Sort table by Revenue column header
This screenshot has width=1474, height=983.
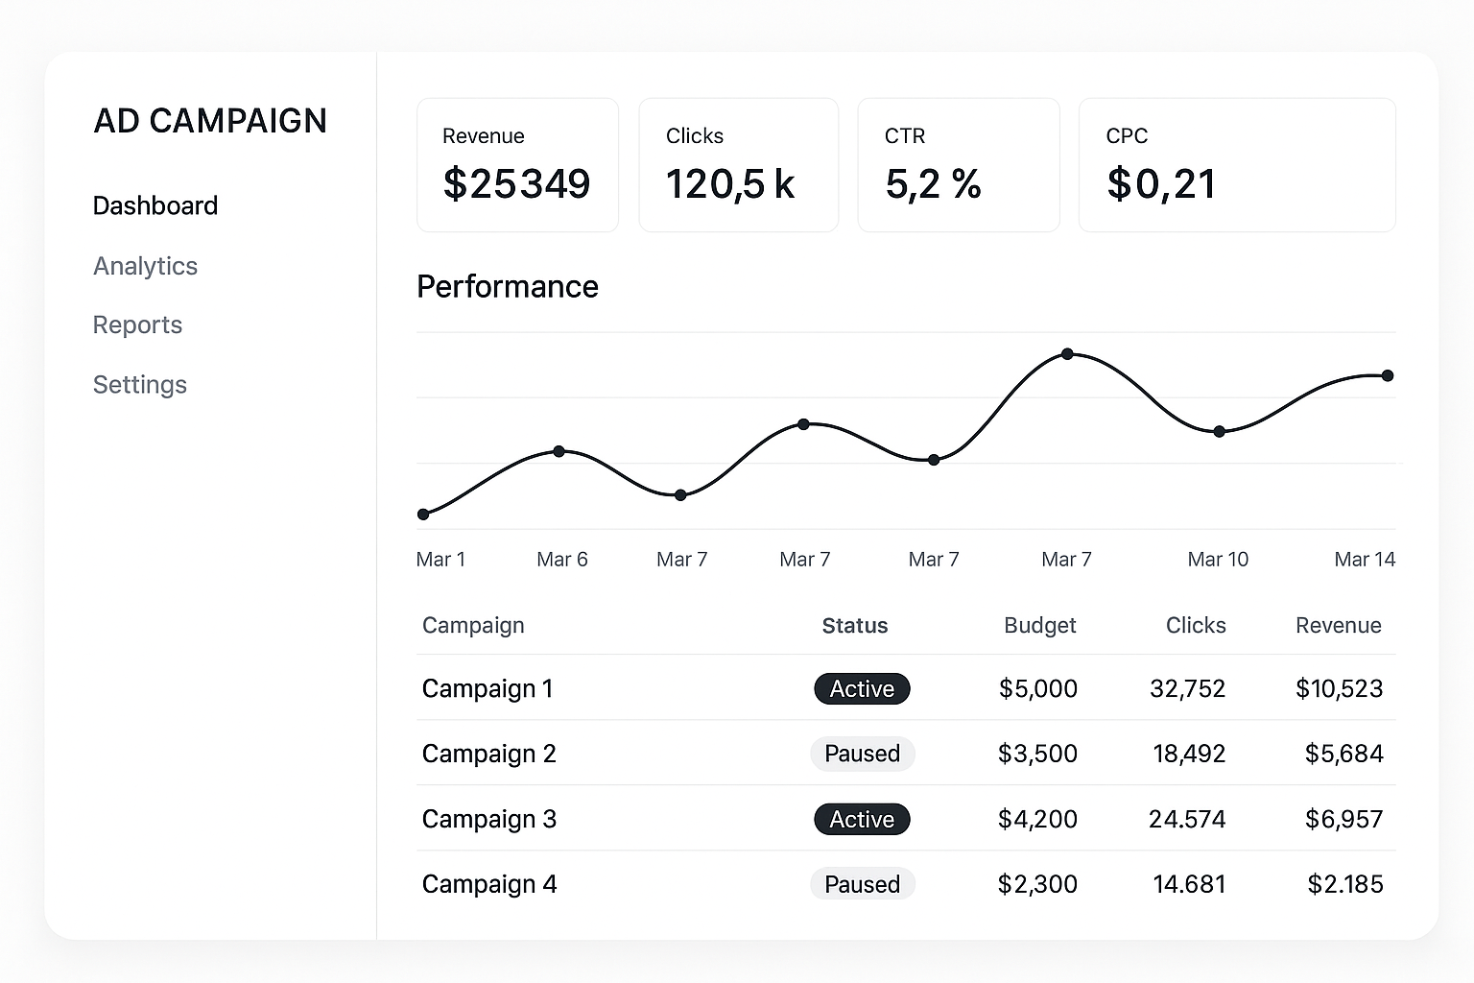click(1338, 626)
